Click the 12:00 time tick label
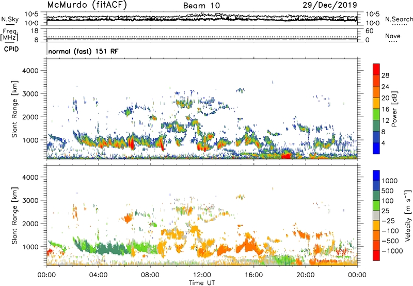The image size is (413, 286). point(202,275)
